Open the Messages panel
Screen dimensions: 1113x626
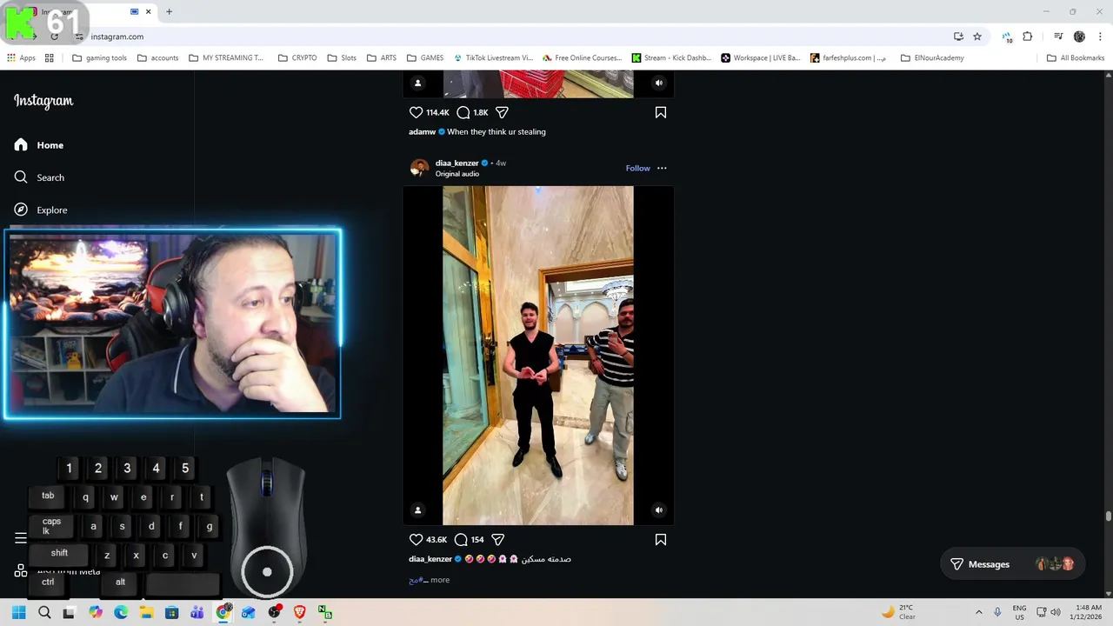(x=1012, y=564)
